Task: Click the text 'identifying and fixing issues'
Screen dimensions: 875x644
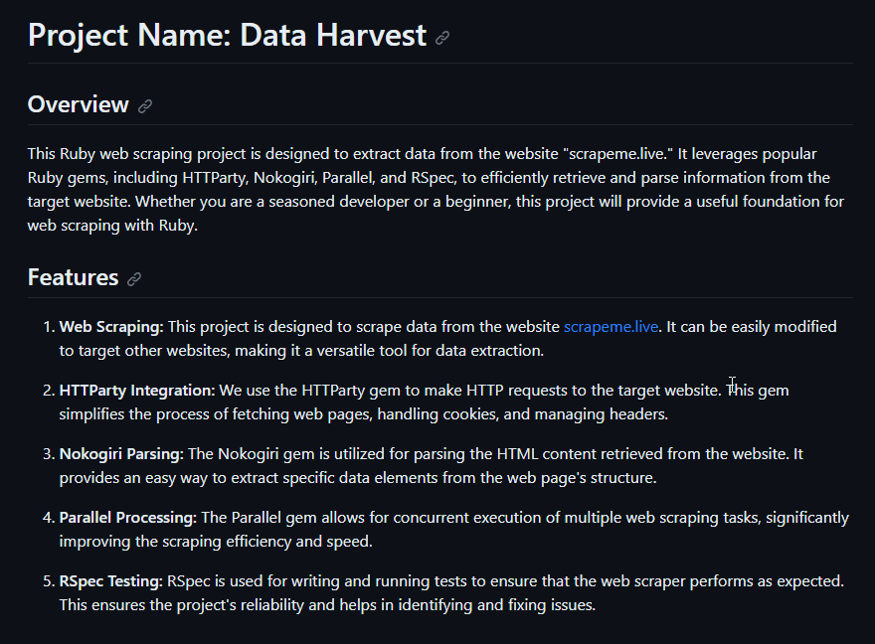Action: click(495, 605)
